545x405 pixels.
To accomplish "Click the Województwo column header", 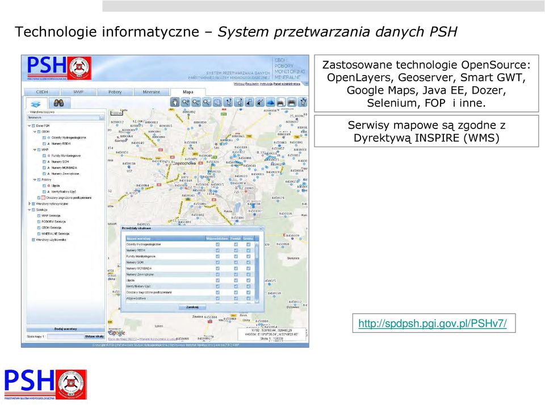I will pyautogui.click(x=217, y=239).
